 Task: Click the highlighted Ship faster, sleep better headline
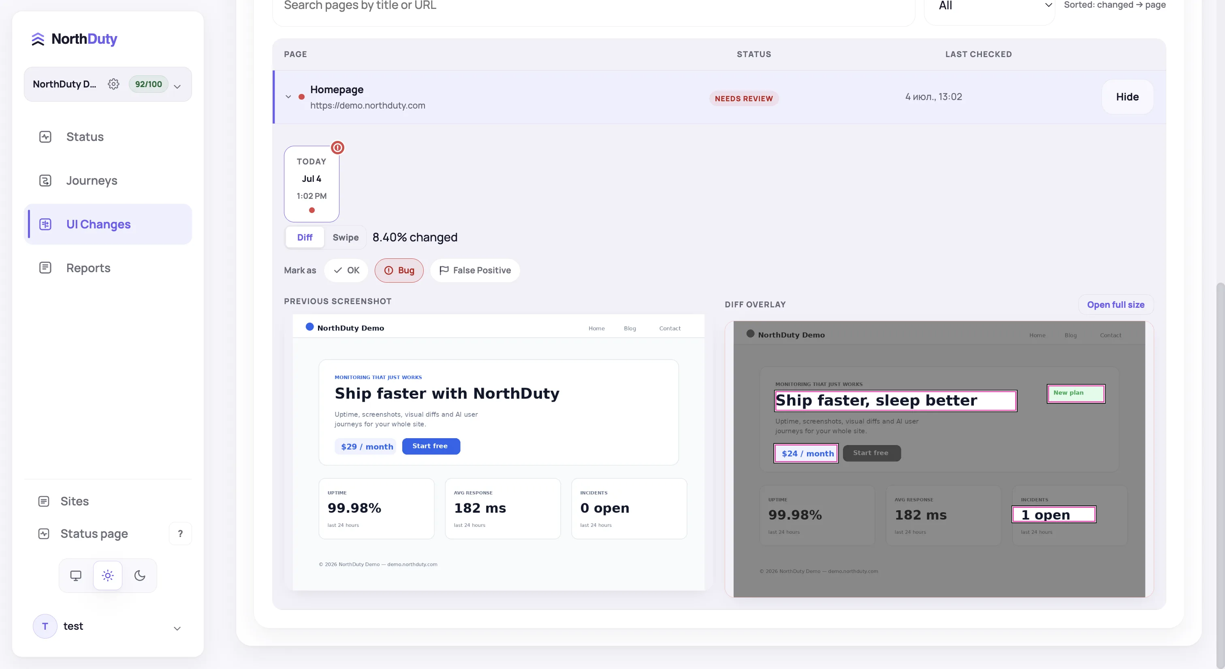[895, 401]
